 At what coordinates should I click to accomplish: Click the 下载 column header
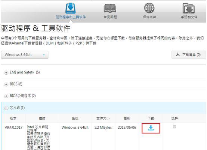[x=151, y=118]
